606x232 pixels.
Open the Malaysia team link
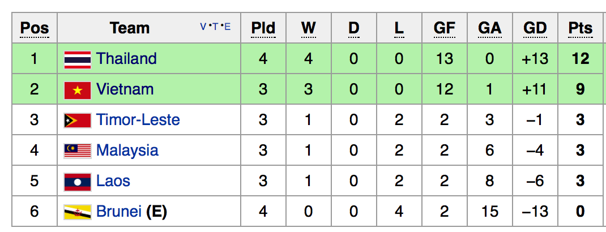pyautogui.click(x=127, y=151)
